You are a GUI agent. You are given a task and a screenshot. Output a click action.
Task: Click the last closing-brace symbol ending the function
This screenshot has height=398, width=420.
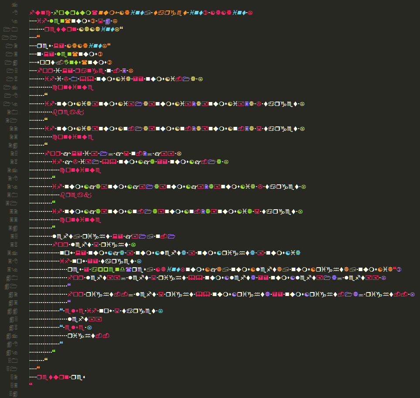(x=30, y=384)
